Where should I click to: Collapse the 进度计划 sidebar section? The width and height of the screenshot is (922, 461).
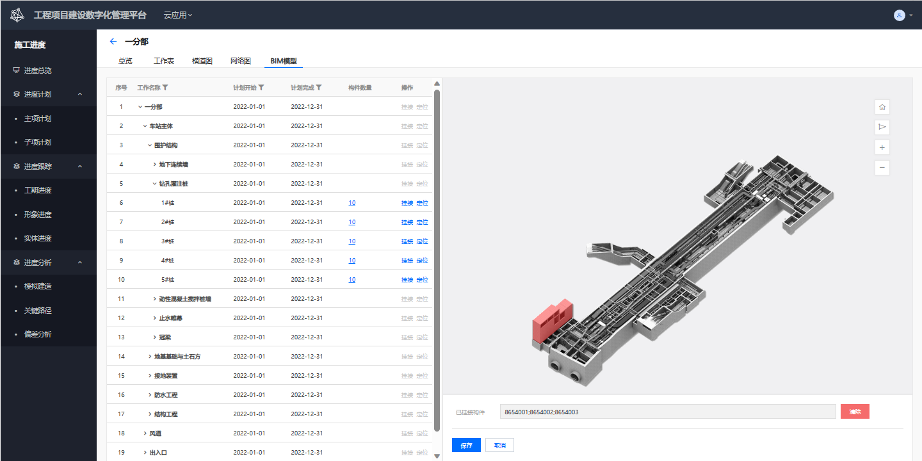(80, 94)
